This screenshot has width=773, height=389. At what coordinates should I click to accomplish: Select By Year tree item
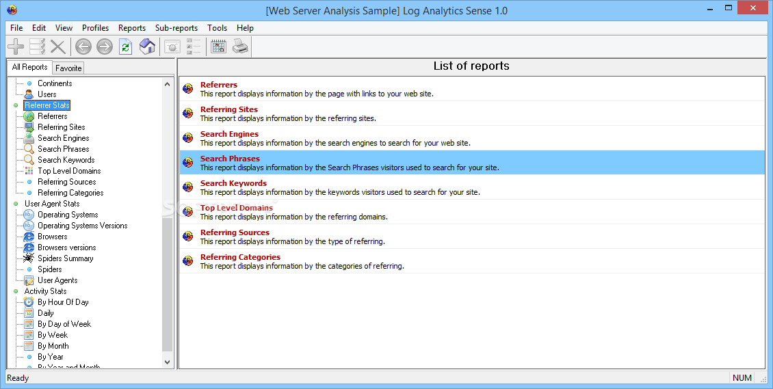51,357
